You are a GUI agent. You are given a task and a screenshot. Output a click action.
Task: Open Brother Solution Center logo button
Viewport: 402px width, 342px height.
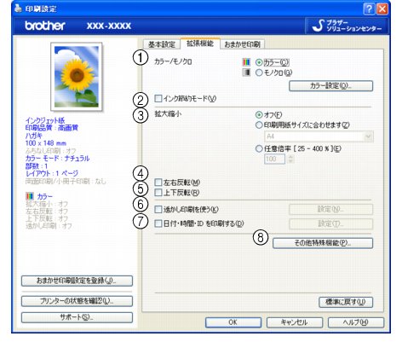pos(347,26)
